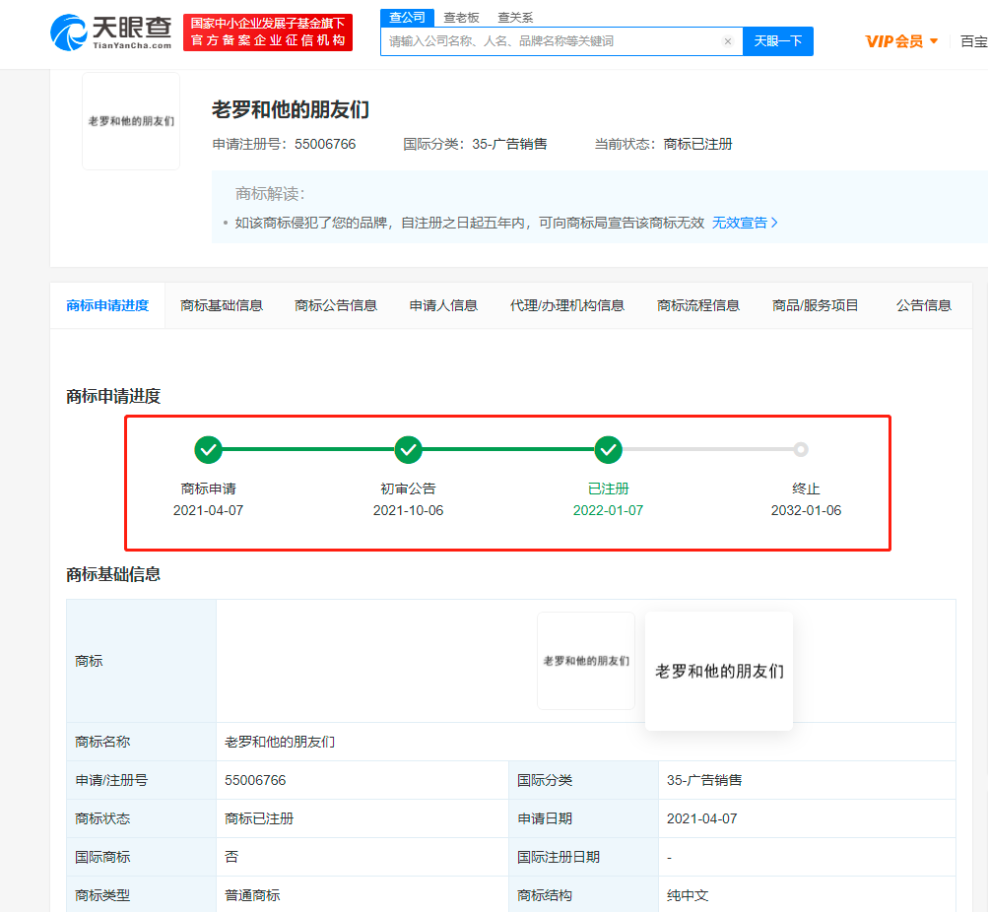Screen dimensions: 988x912
Task: Open the 代理/办理机构信息 tab
Action: pos(567,305)
